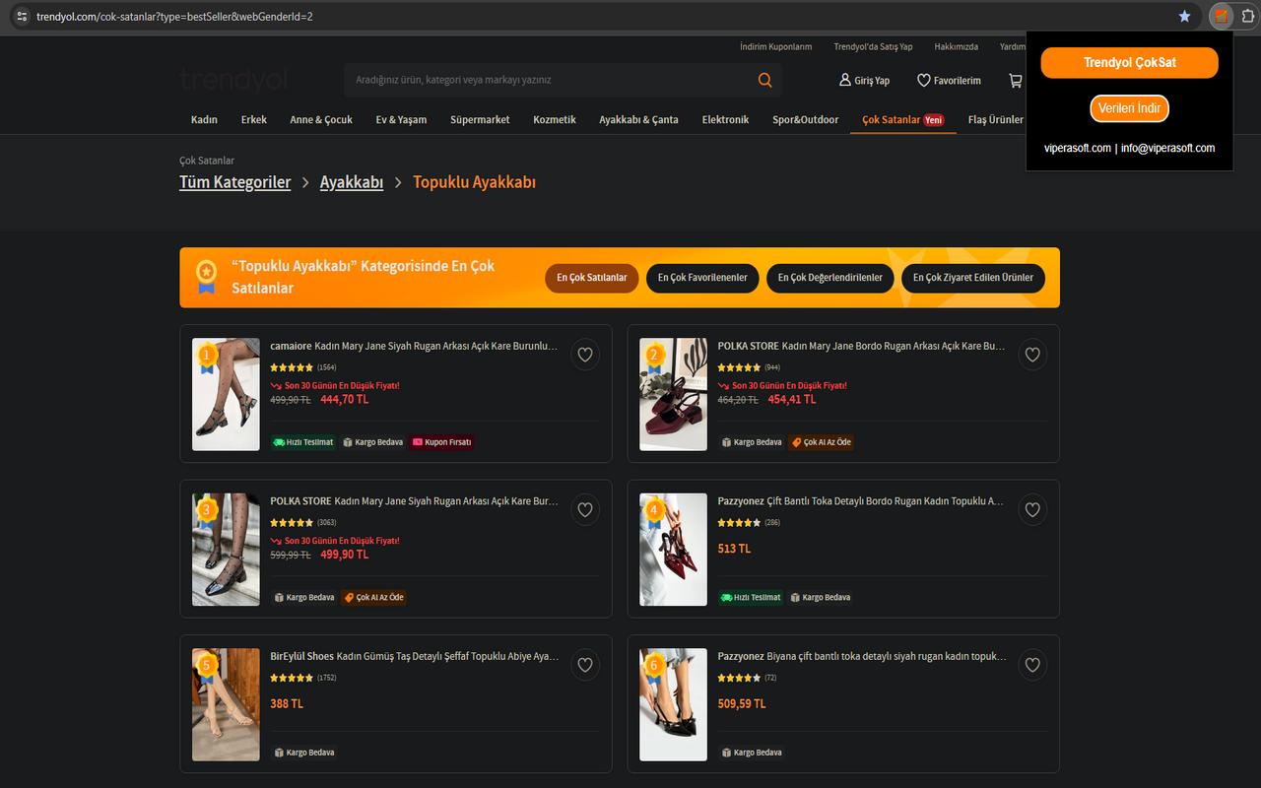Open the browser extensions puzzle icon
Image resolution: width=1261 pixels, height=788 pixels.
pyautogui.click(x=1247, y=16)
